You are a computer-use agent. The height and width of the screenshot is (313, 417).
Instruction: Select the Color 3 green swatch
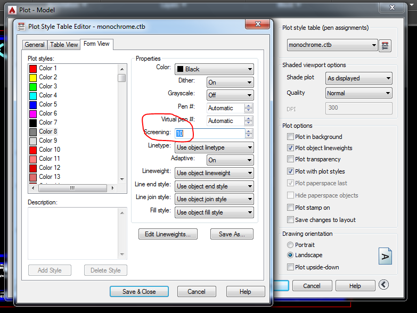coord(33,87)
